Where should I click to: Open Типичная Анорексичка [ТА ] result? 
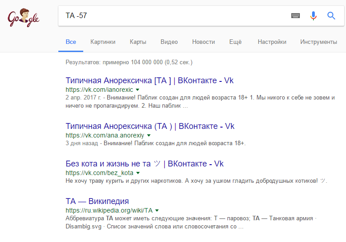(x=149, y=81)
